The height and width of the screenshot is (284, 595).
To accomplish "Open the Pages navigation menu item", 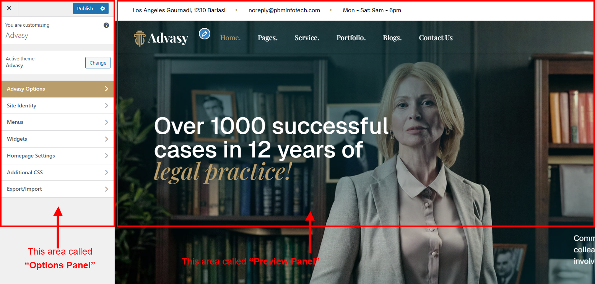I will point(268,38).
